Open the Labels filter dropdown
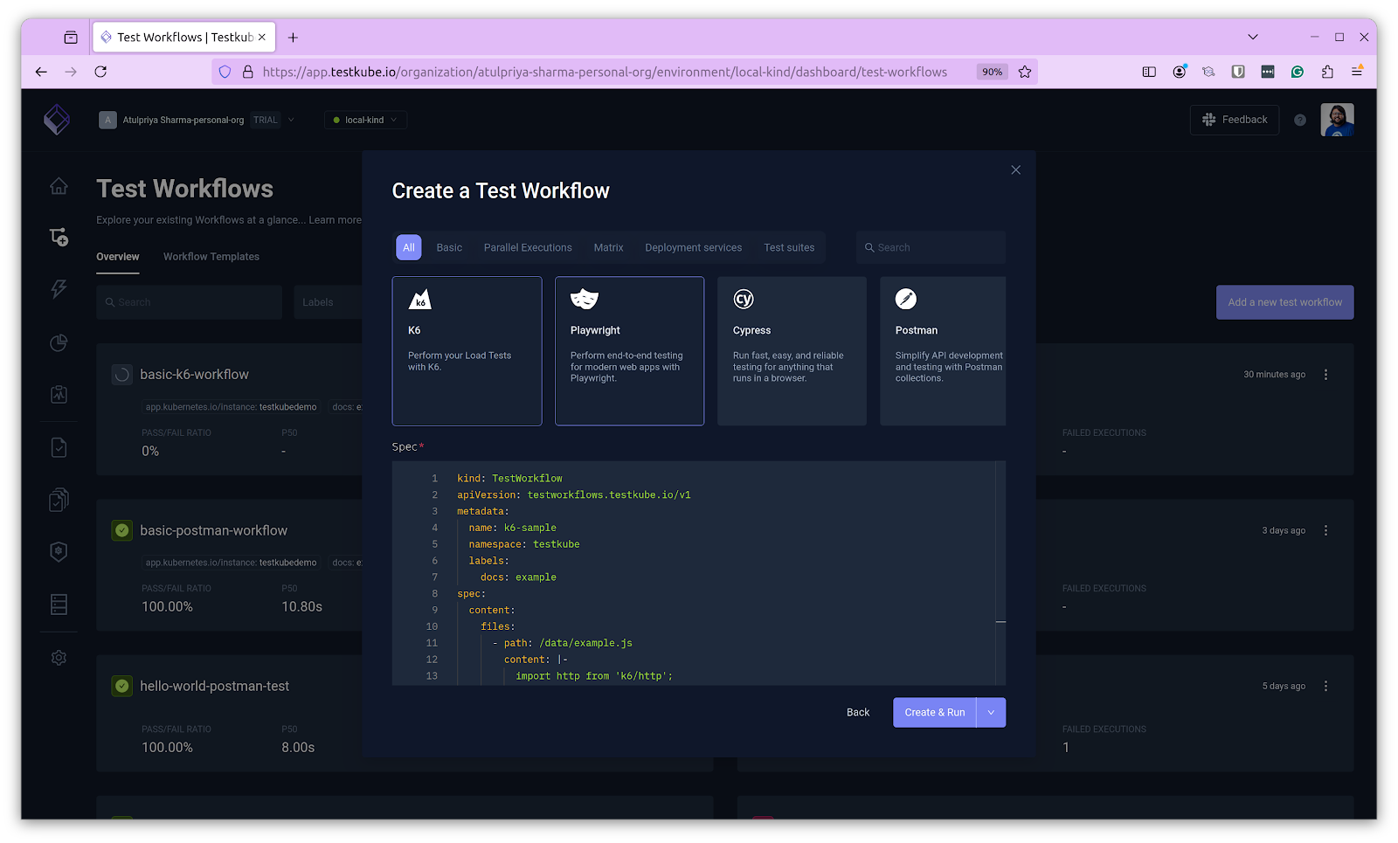Screen dimensions: 1398x843 click(x=329, y=302)
